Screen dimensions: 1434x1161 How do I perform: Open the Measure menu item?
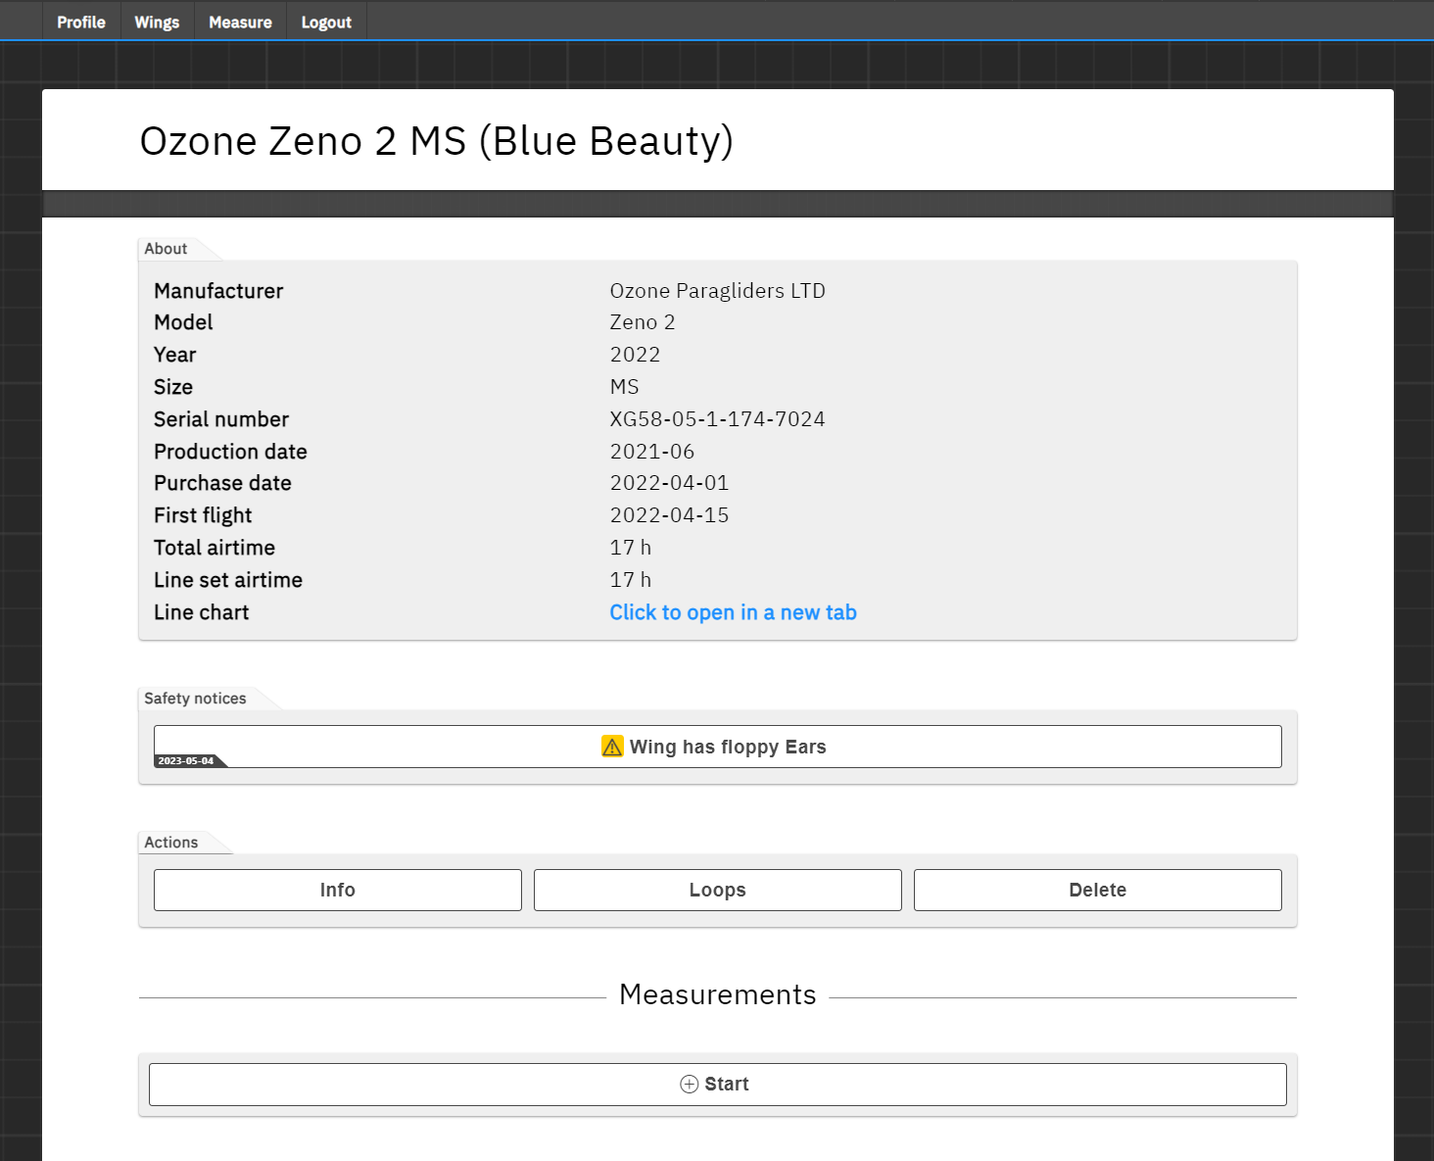tap(240, 22)
